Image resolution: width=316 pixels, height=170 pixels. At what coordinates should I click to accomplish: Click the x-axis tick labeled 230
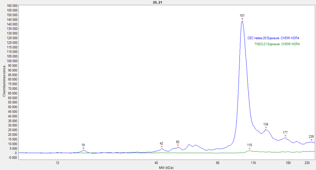click(x=307, y=163)
